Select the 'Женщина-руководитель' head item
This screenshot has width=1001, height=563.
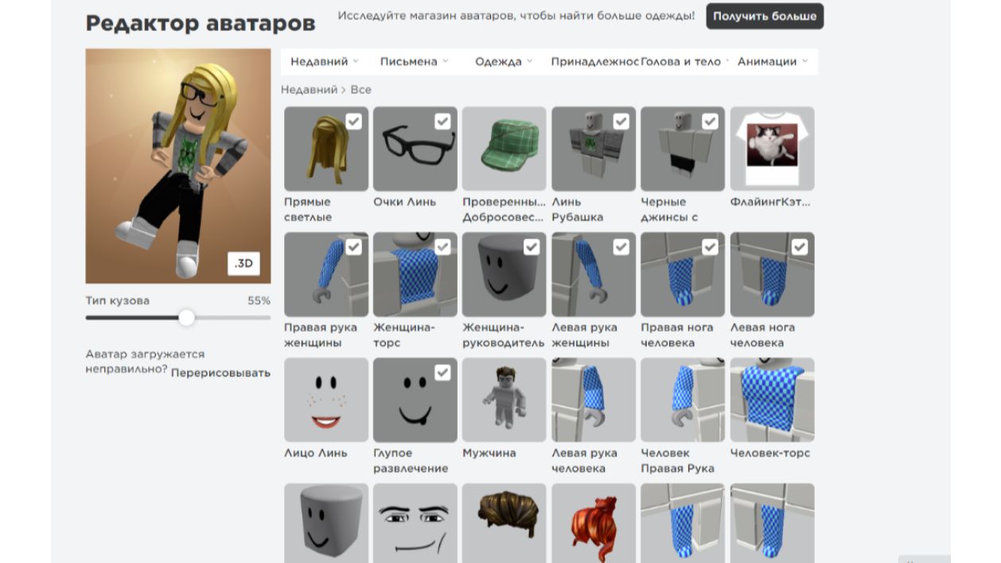[x=504, y=274]
